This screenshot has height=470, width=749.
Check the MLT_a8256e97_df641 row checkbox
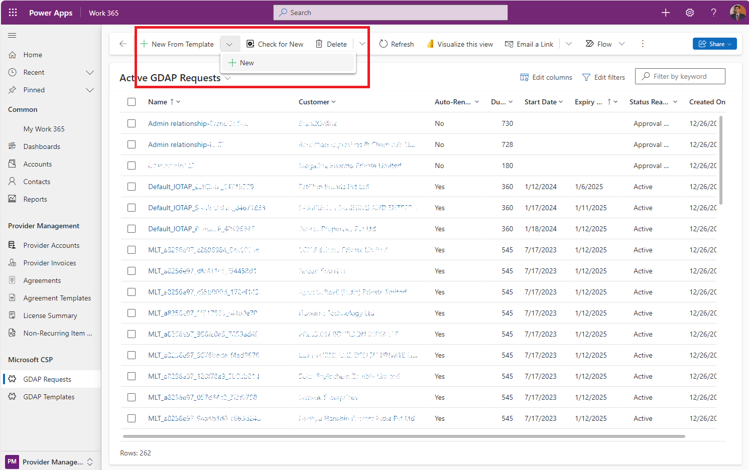(132, 271)
